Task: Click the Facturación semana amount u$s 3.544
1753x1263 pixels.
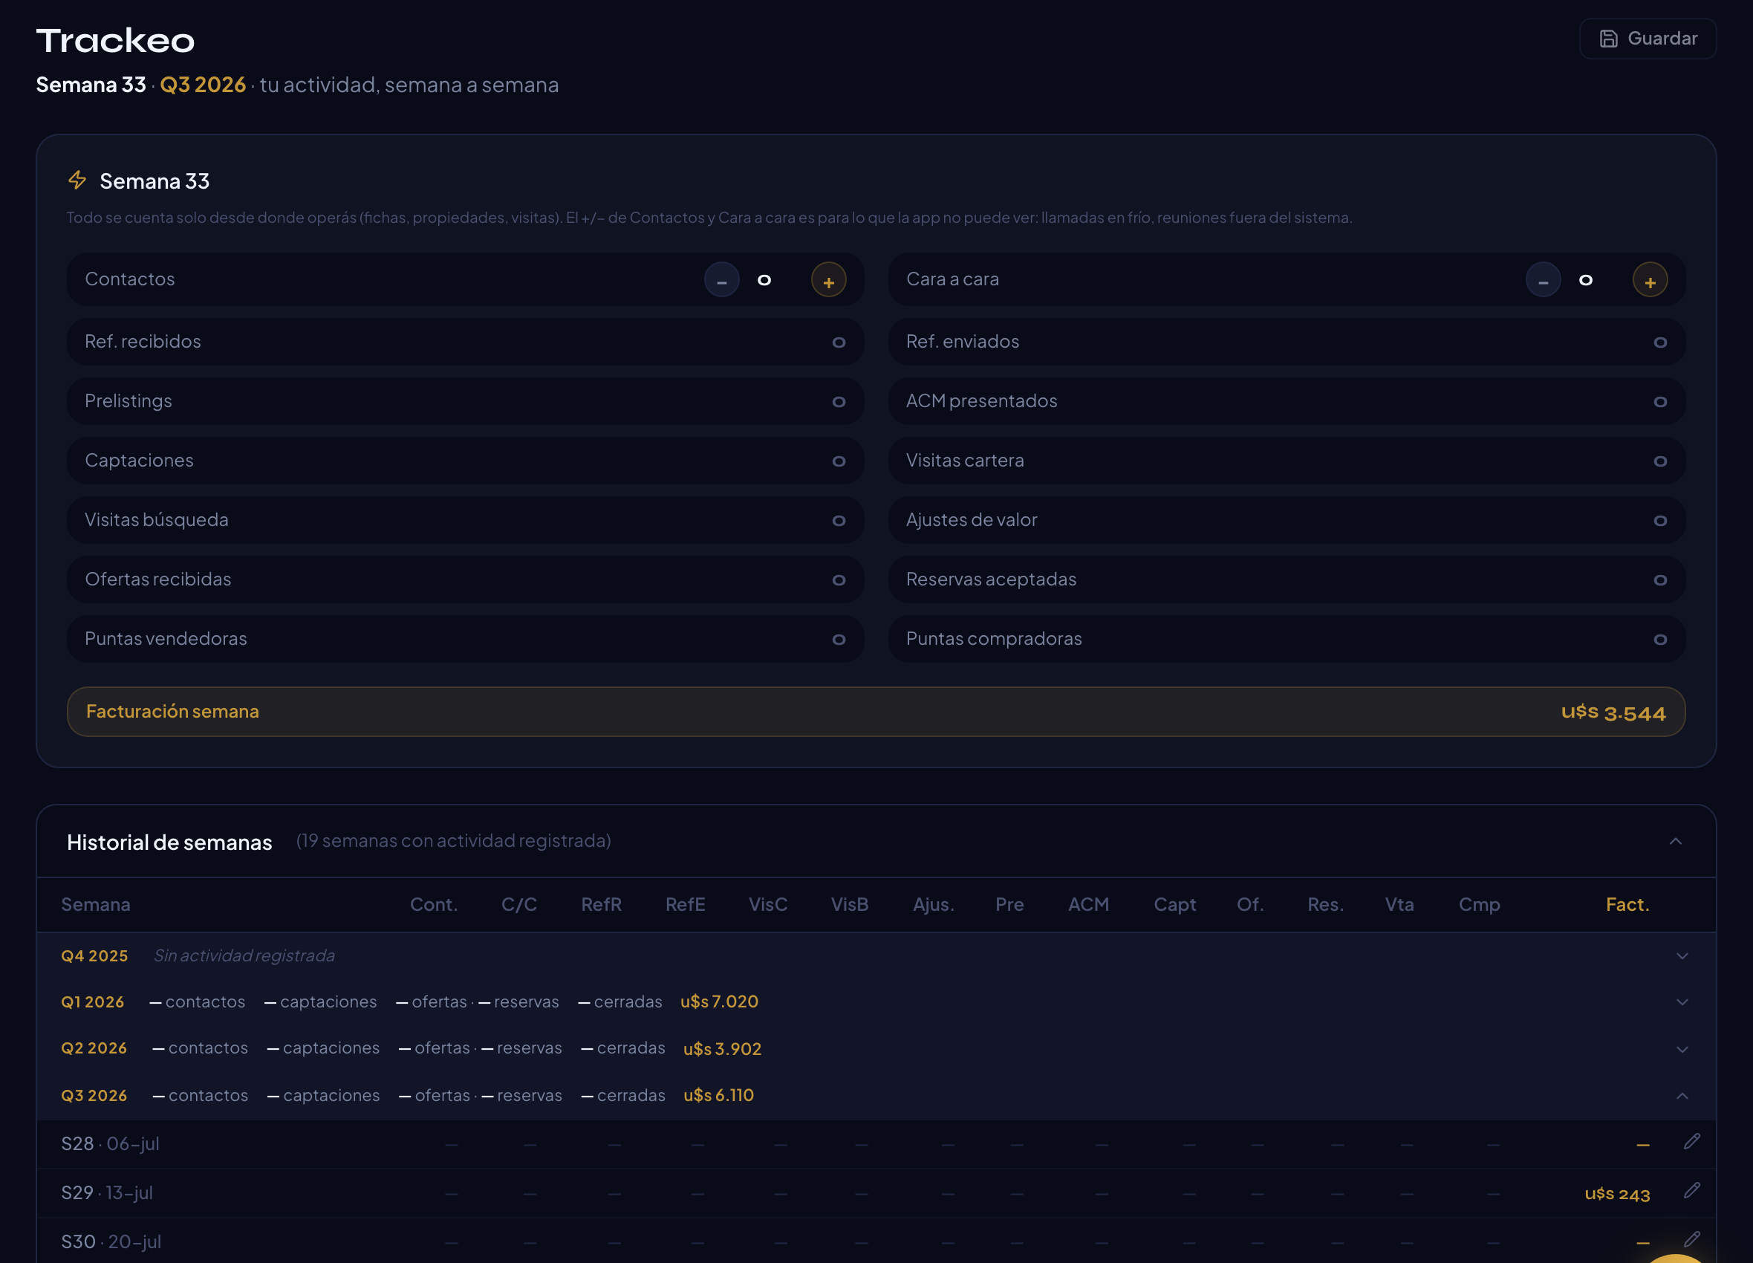Action: 1613,712
